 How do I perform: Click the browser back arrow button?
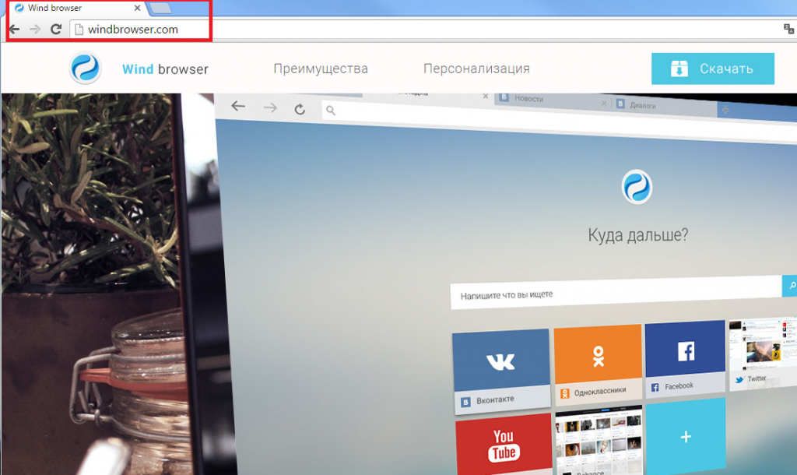14,30
